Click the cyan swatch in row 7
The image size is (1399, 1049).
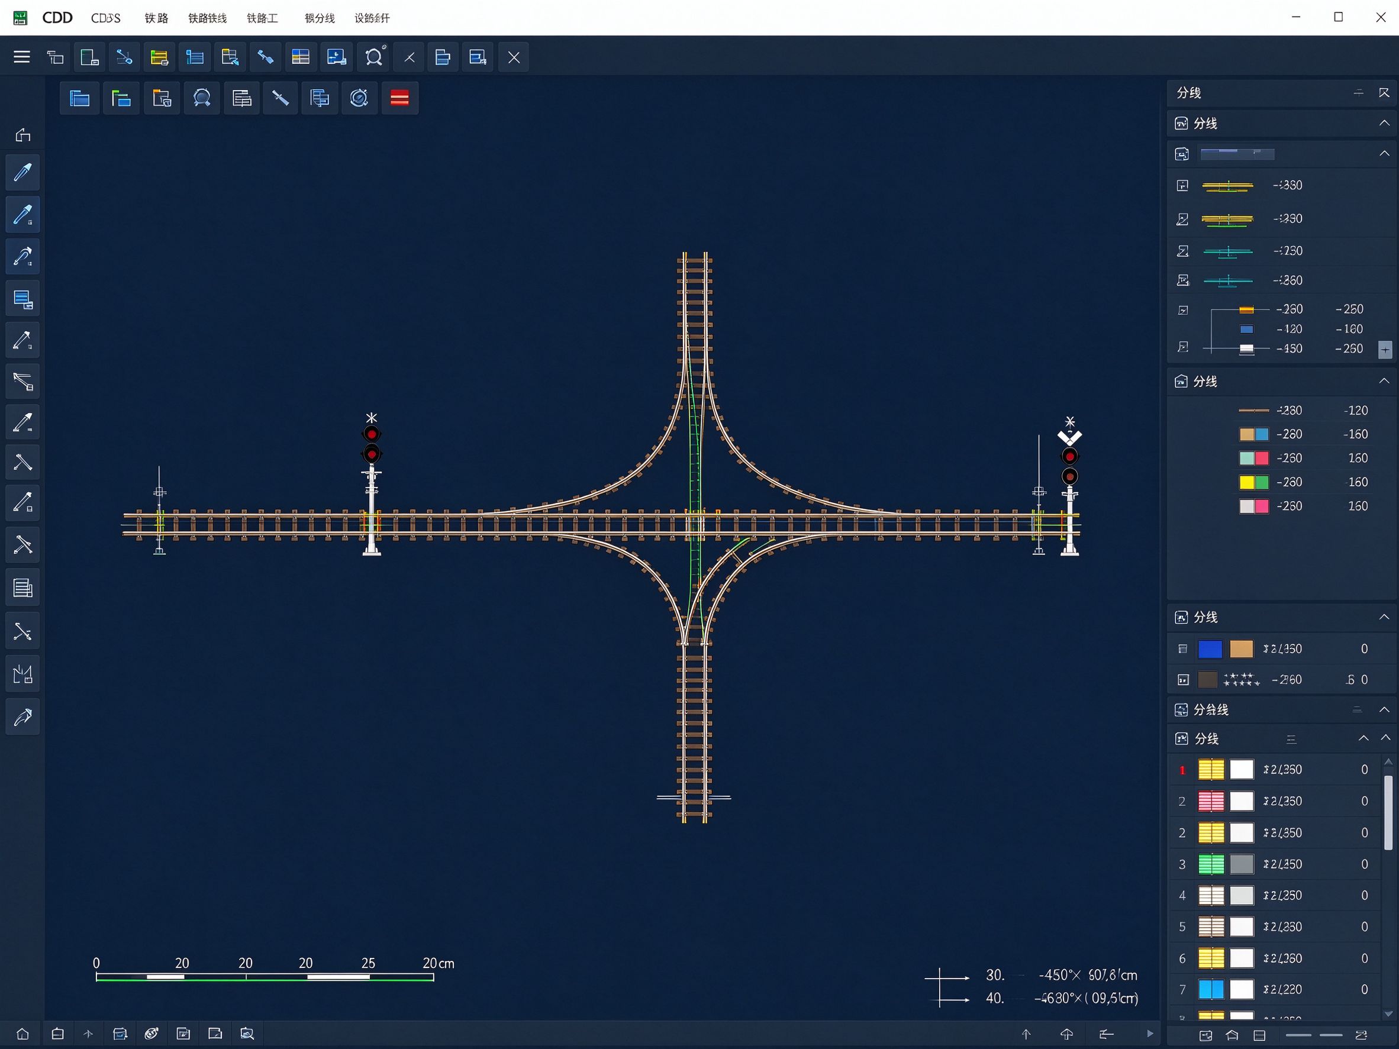tap(1211, 990)
